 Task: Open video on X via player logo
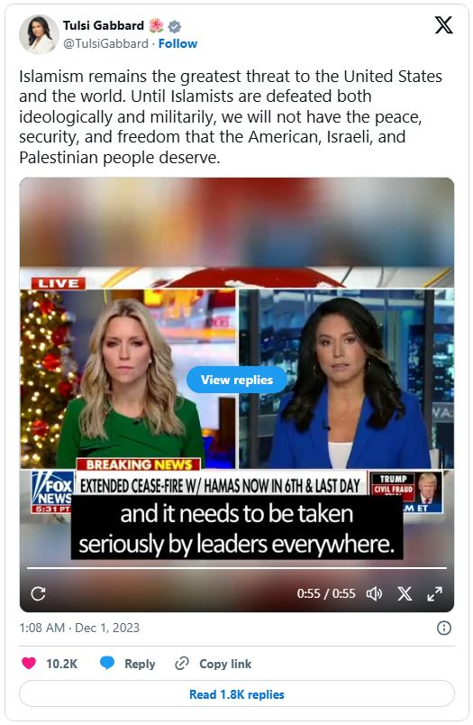(405, 593)
